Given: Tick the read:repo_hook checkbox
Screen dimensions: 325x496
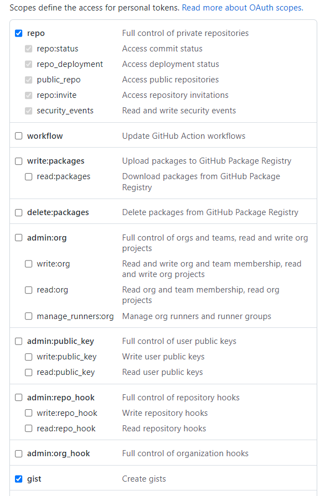Looking at the screenshot, I should pyautogui.click(x=28, y=429).
